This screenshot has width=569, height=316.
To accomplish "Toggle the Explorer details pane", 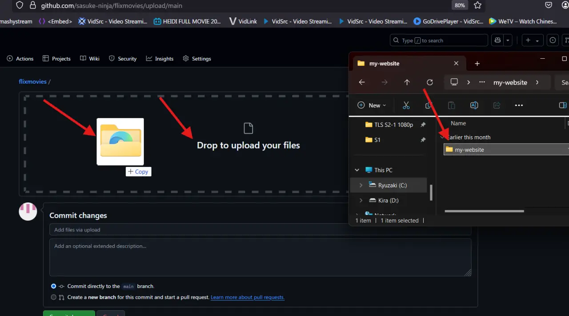I will 562,105.
